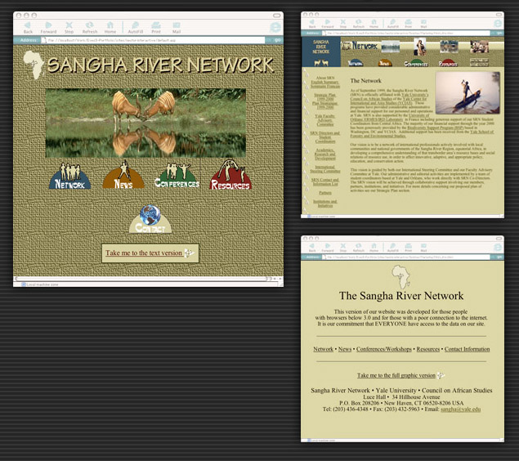The image size is (519, 461).
Task: Select the green Conferences tab in Network page header
Action: click(416, 63)
